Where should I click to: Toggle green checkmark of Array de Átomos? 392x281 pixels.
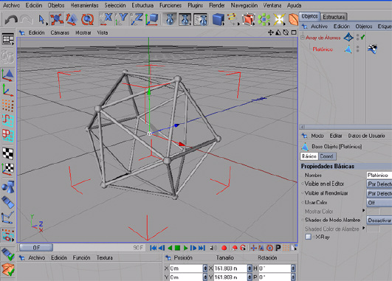tap(362, 37)
